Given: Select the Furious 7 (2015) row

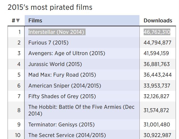Looking at the screenshot, I should tap(92, 43).
